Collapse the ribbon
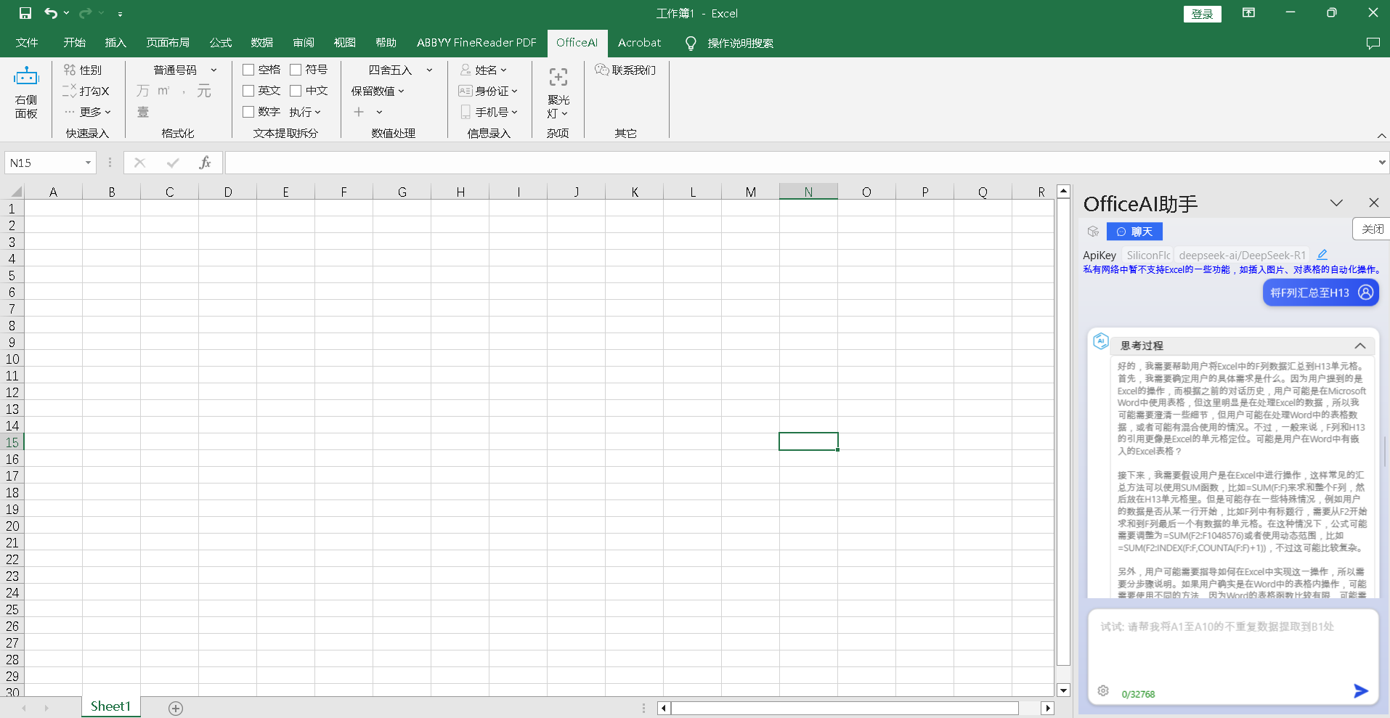1390x718 pixels. [x=1381, y=136]
